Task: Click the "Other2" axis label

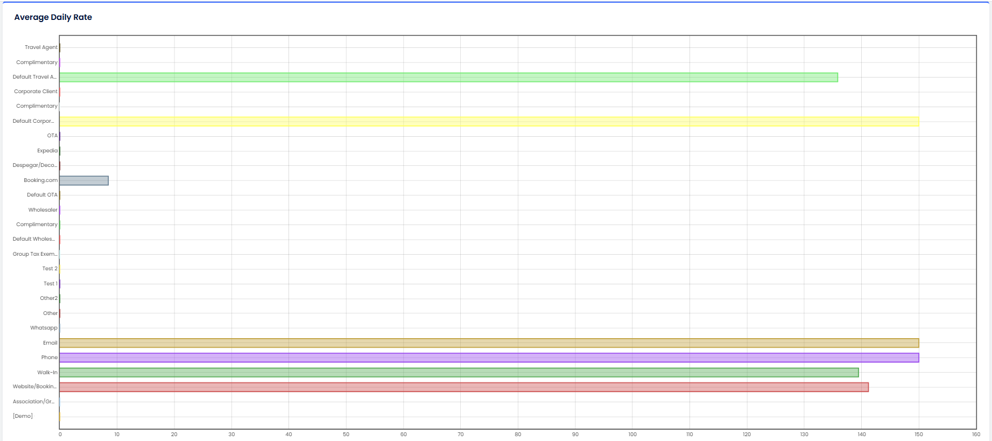Action: 48,298
